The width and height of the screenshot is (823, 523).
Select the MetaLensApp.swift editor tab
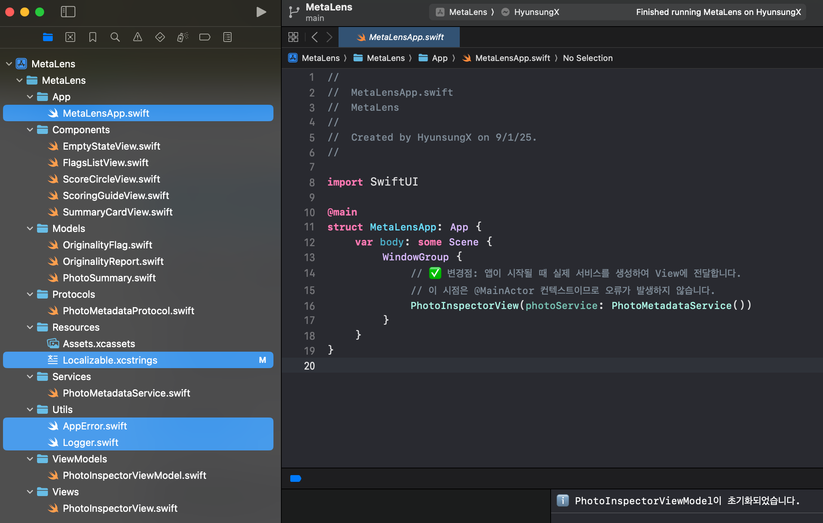(399, 37)
